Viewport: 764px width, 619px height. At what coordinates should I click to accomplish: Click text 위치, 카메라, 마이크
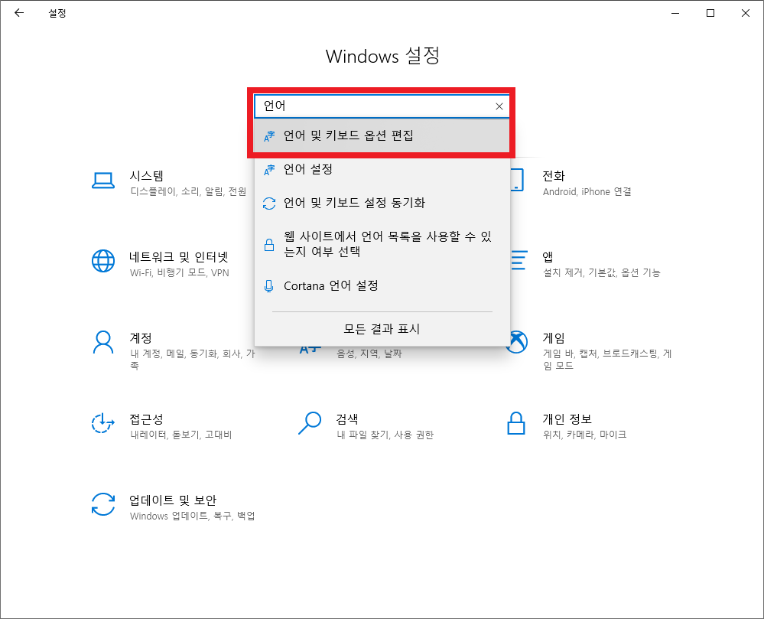tap(585, 435)
